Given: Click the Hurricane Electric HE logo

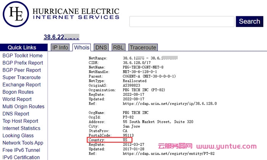Looking at the screenshot, I should [16, 14].
